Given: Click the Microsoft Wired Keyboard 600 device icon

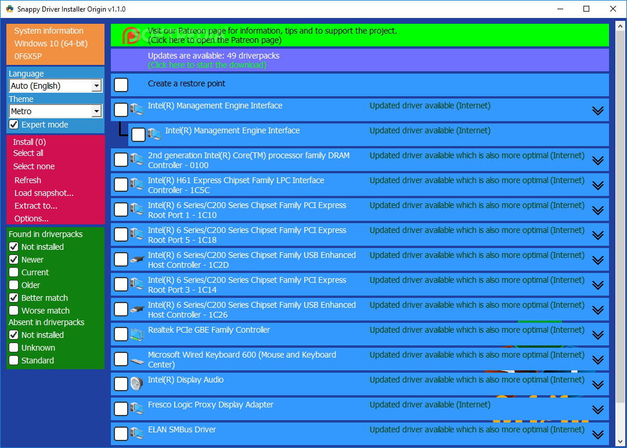Looking at the screenshot, I should click(x=137, y=360).
